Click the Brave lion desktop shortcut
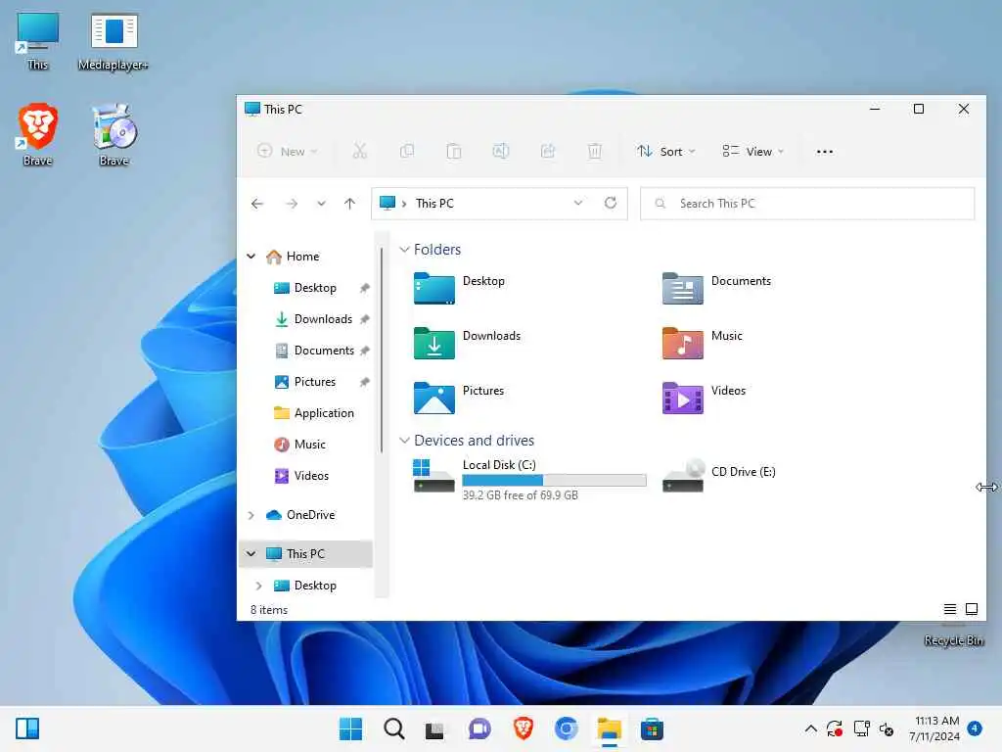 tap(38, 135)
